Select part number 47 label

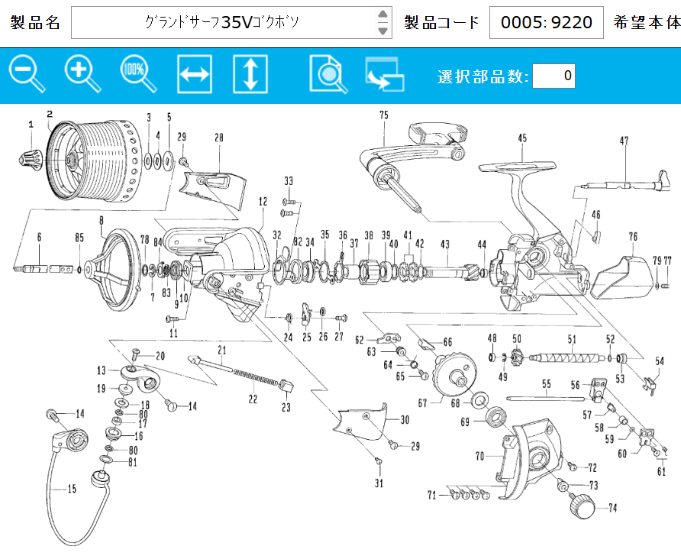[x=624, y=141]
